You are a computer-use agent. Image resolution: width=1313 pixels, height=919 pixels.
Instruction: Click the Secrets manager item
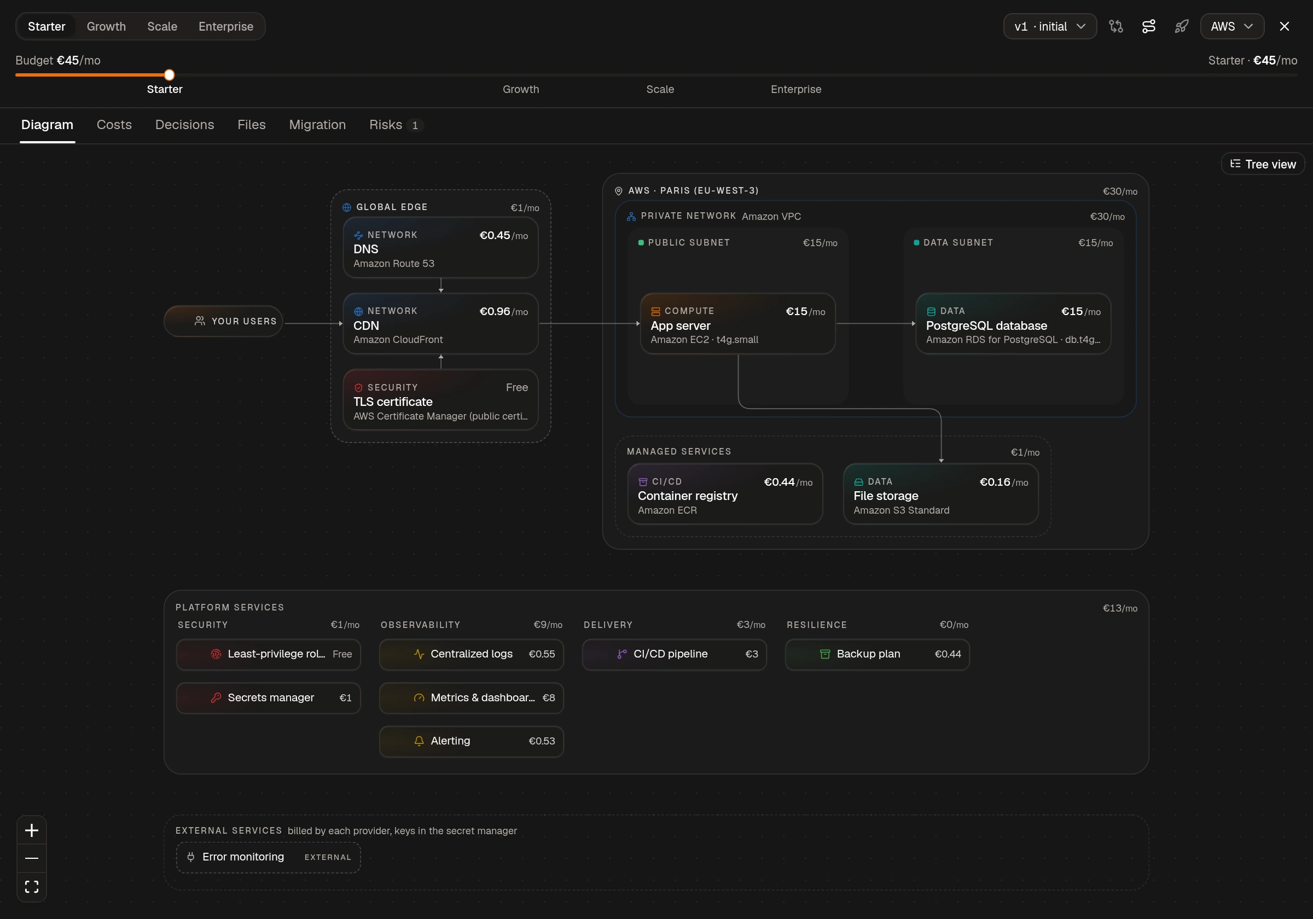point(268,697)
